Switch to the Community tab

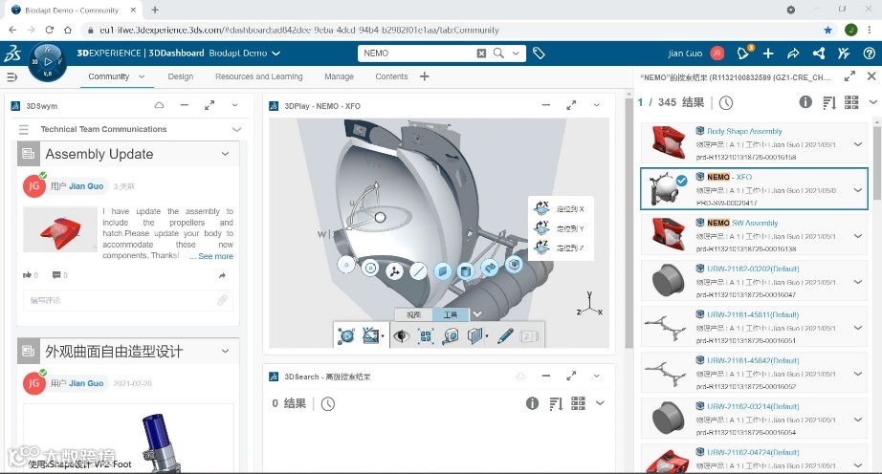[108, 76]
